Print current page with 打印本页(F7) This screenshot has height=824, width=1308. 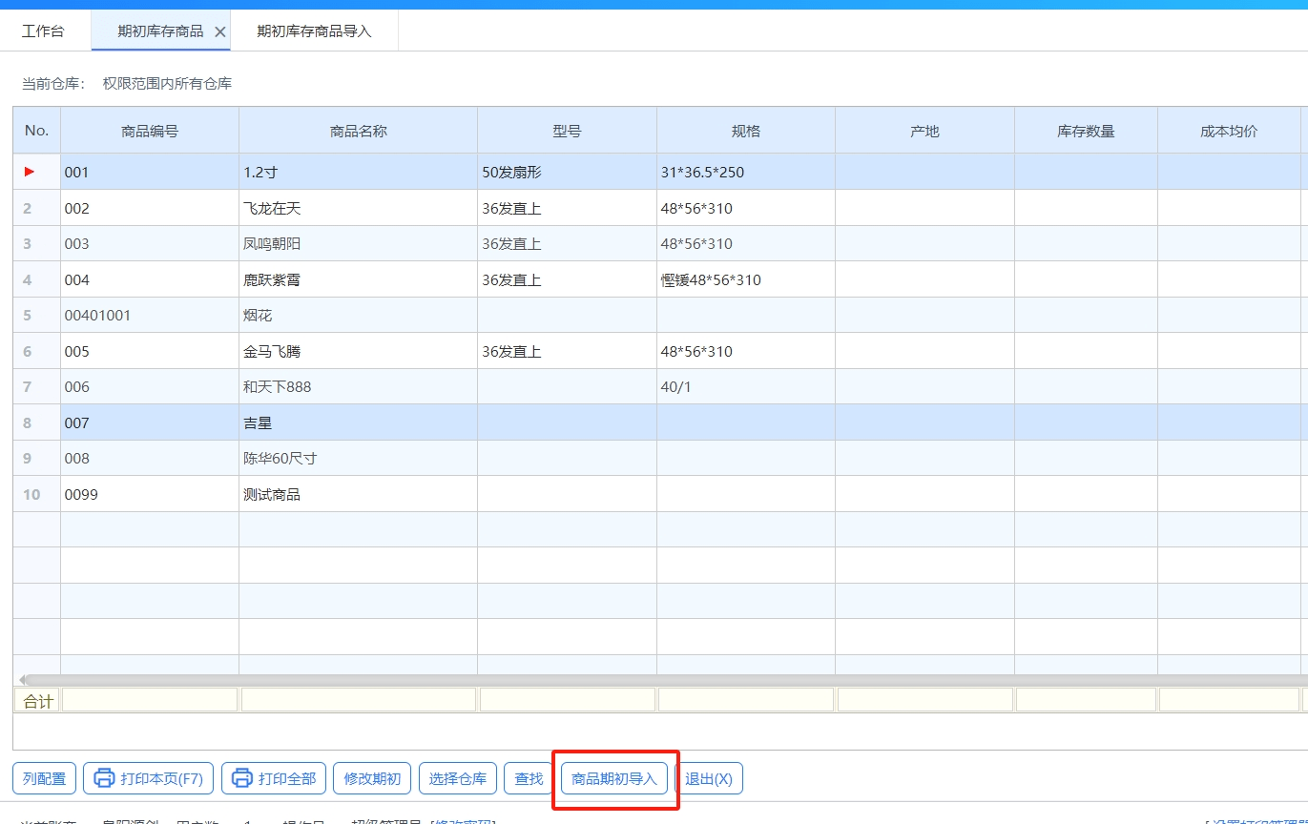pyautogui.click(x=148, y=778)
